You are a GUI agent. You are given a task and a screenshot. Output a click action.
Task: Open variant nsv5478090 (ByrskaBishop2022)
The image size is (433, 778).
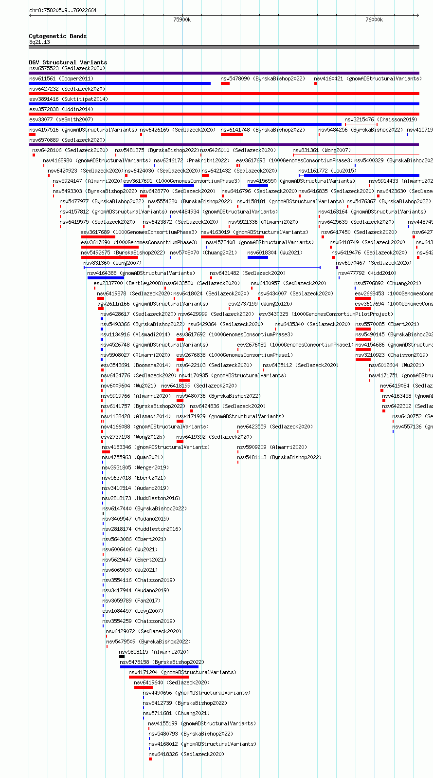coord(263,78)
